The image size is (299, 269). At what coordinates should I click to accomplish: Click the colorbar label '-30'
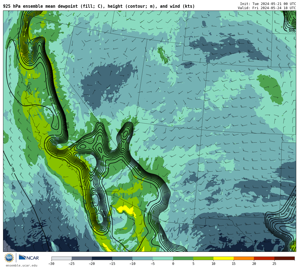click(51, 264)
